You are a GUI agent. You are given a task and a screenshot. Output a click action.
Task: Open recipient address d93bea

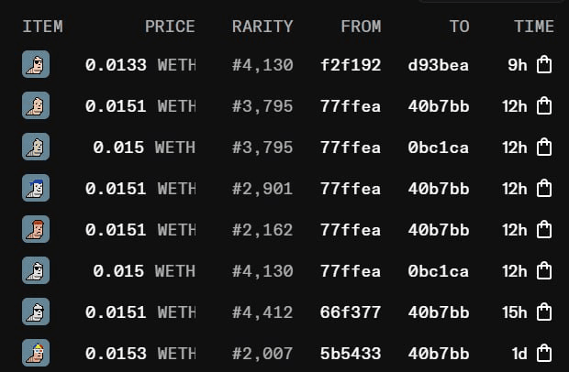pos(438,65)
